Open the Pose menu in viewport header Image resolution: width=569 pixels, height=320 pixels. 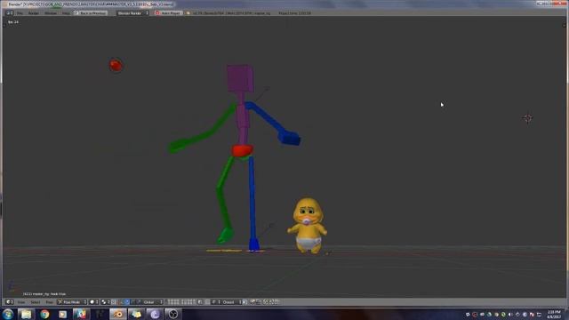[50, 302]
